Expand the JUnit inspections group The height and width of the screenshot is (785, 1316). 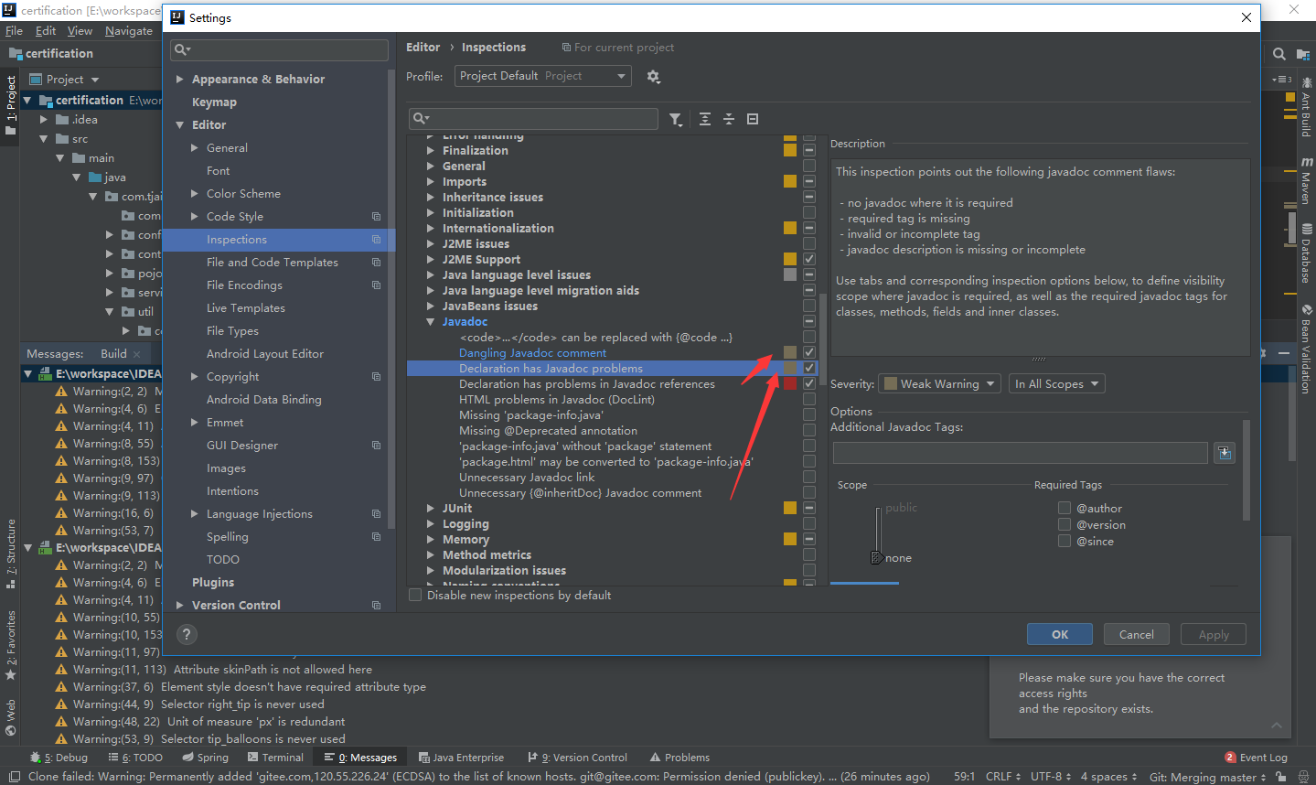(x=431, y=508)
